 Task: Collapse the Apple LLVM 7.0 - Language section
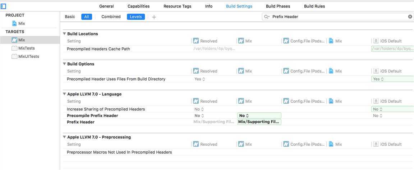point(64,94)
